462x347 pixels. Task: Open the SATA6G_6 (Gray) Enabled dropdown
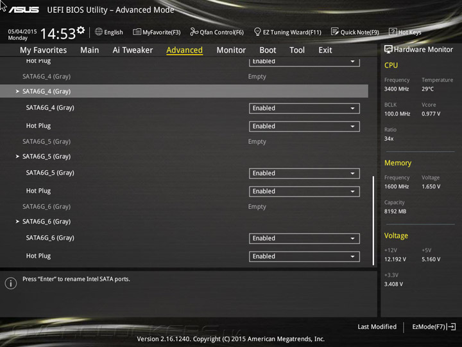tap(304, 238)
